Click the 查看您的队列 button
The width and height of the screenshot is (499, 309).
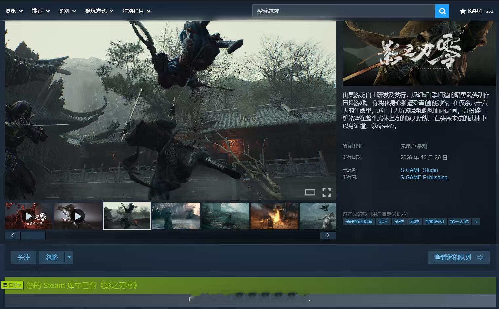(459, 258)
